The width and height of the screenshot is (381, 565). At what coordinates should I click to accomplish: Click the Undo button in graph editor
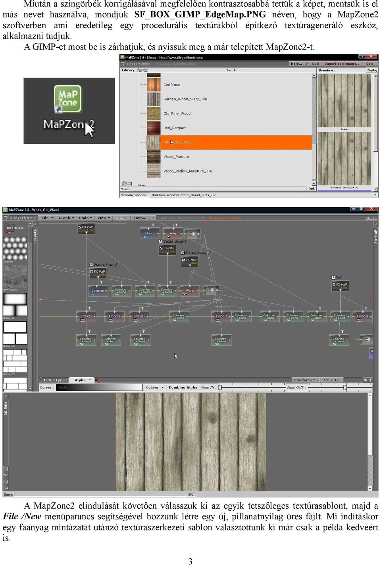coord(121,218)
